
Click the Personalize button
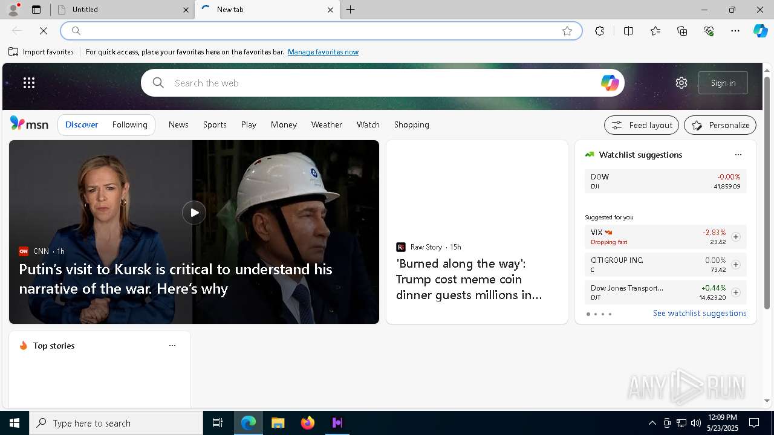(x=720, y=125)
